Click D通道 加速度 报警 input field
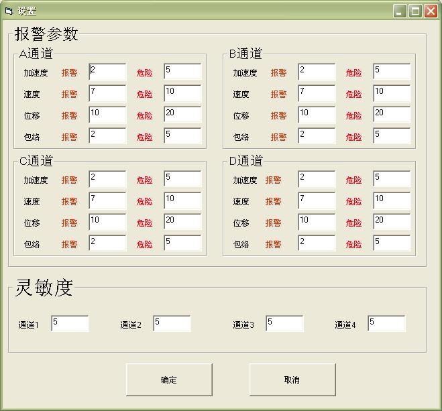The image size is (442, 411). [317, 180]
